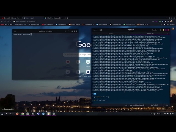Screen dimensions: 176x132
Task: Open microphone indicator in system tray
Action: [170, 114]
